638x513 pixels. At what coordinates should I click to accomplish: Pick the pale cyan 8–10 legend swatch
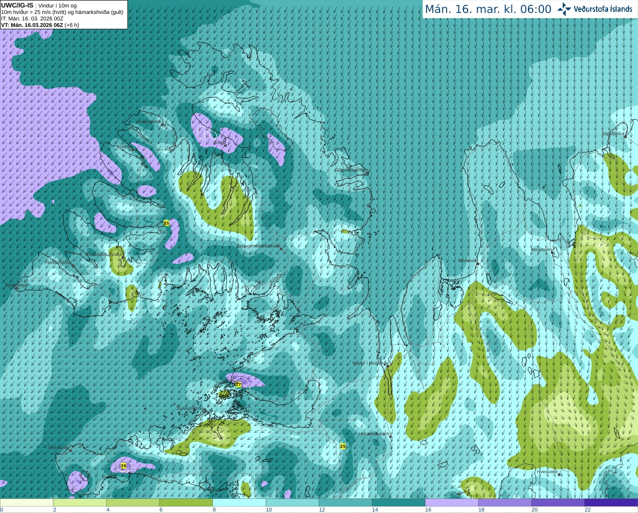click(239, 503)
